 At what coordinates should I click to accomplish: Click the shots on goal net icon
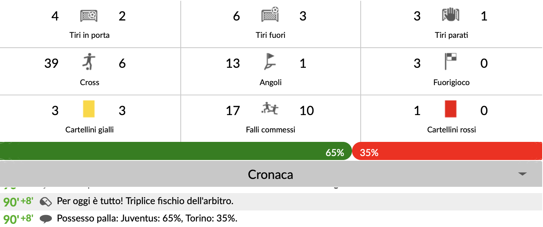click(89, 16)
